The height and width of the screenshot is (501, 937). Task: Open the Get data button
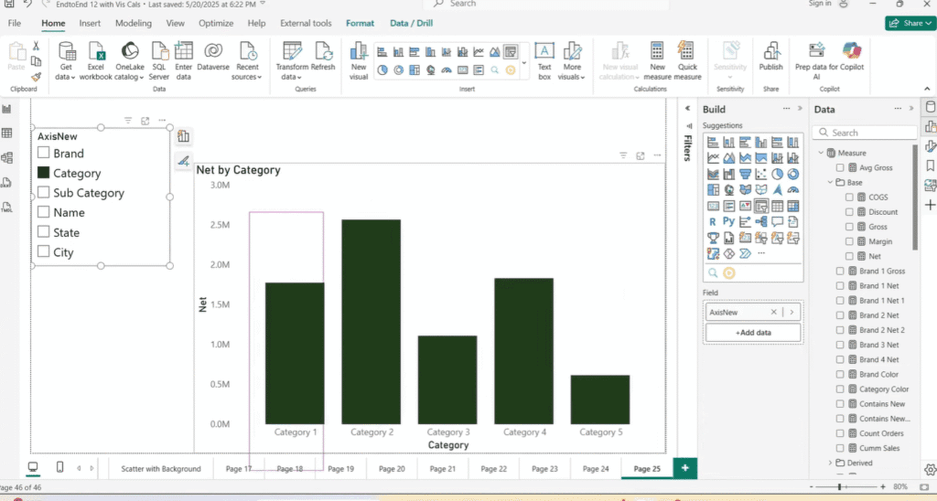click(66, 61)
